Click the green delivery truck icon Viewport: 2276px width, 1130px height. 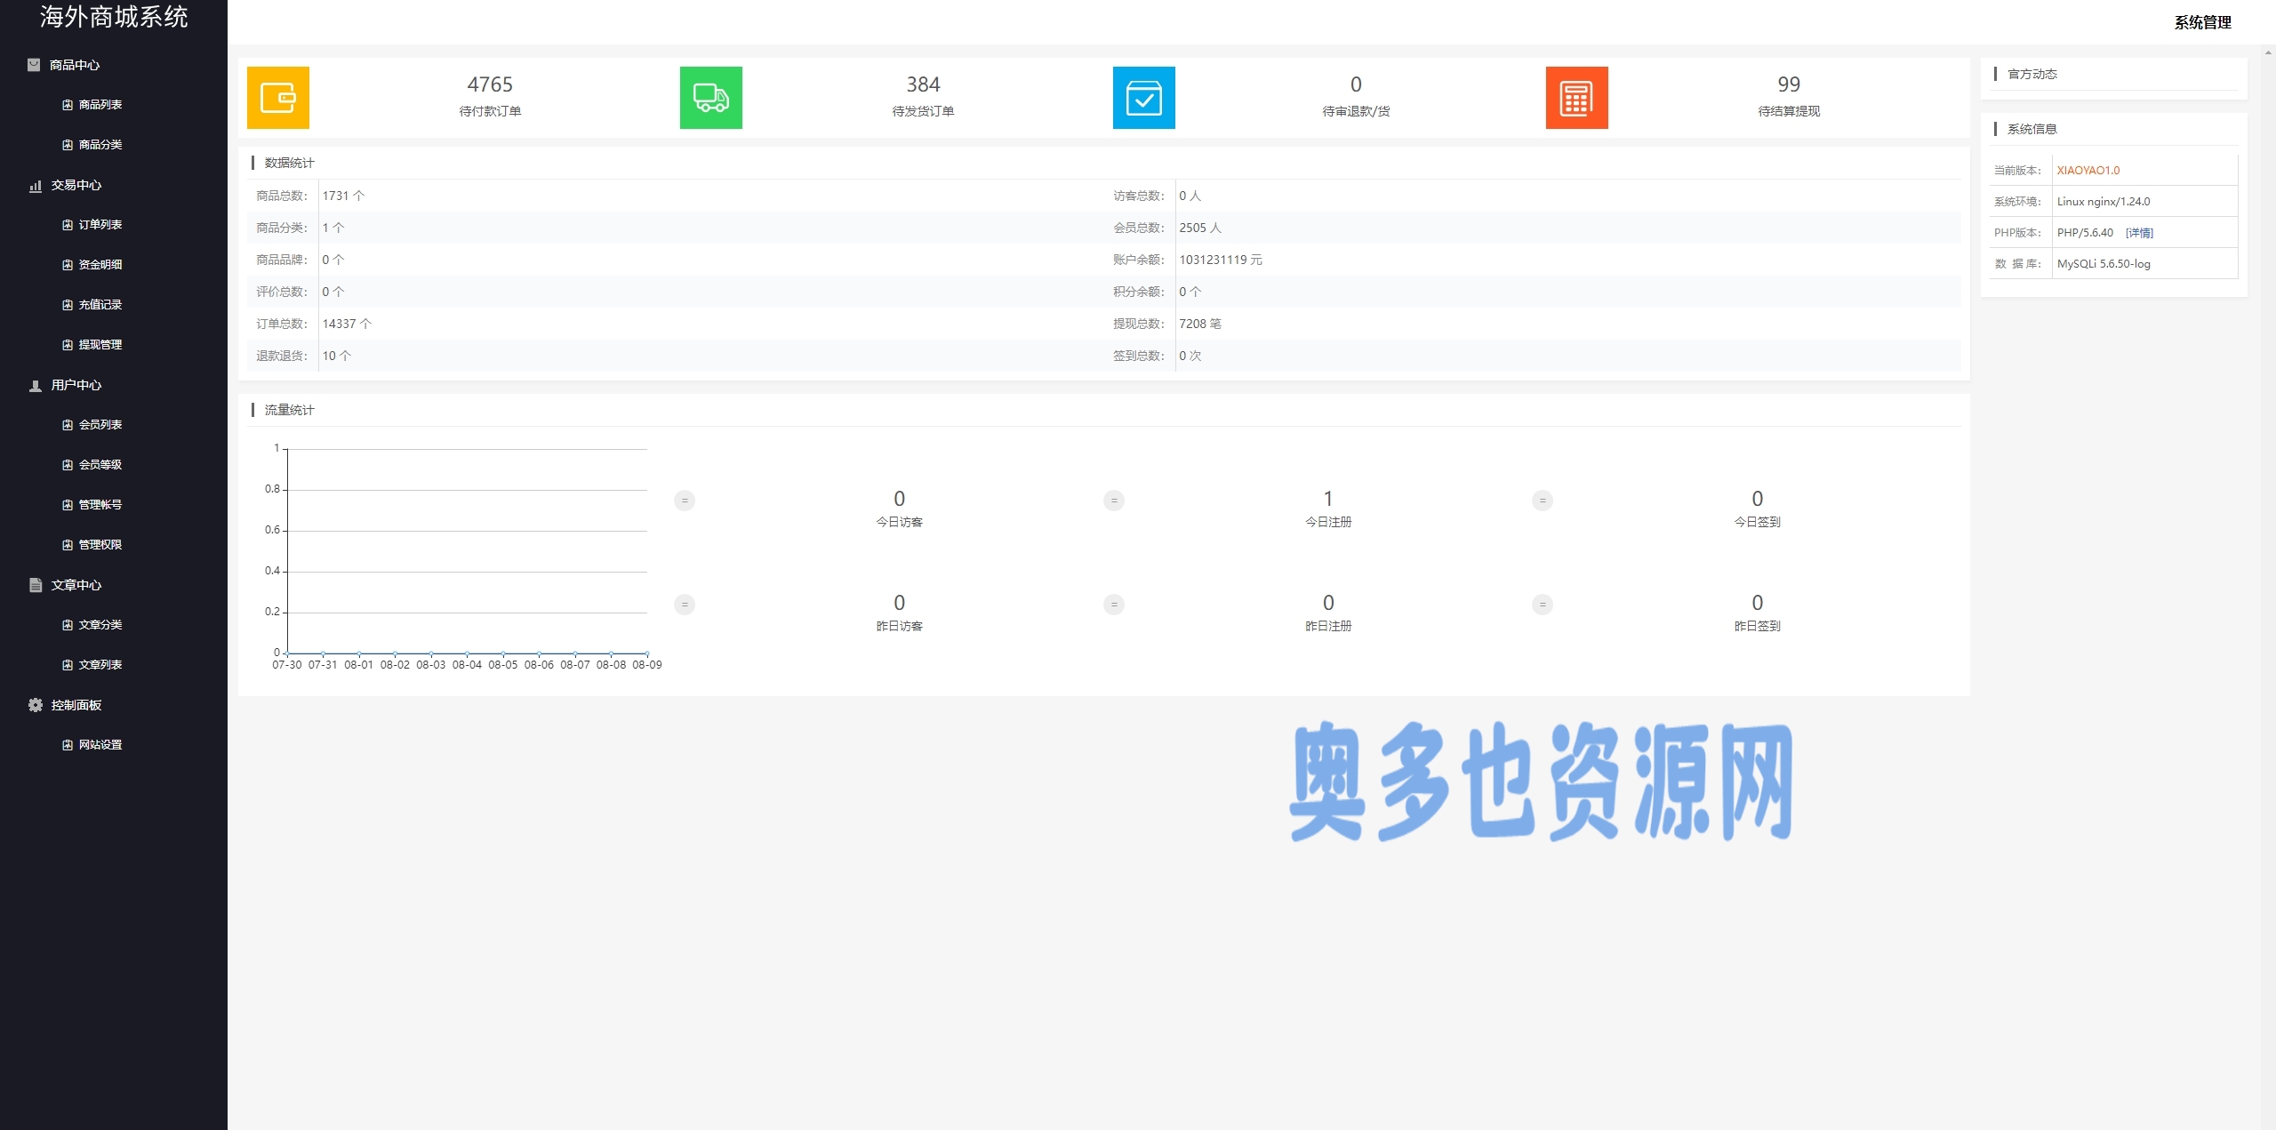[710, 98]
